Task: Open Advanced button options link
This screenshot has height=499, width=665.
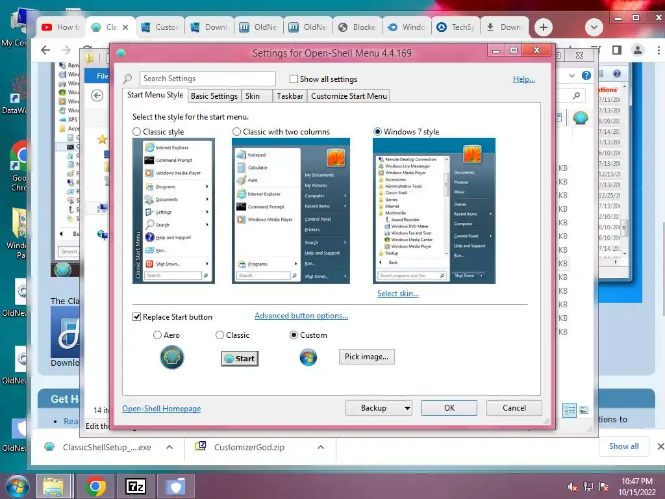Action: click(301, 316)
